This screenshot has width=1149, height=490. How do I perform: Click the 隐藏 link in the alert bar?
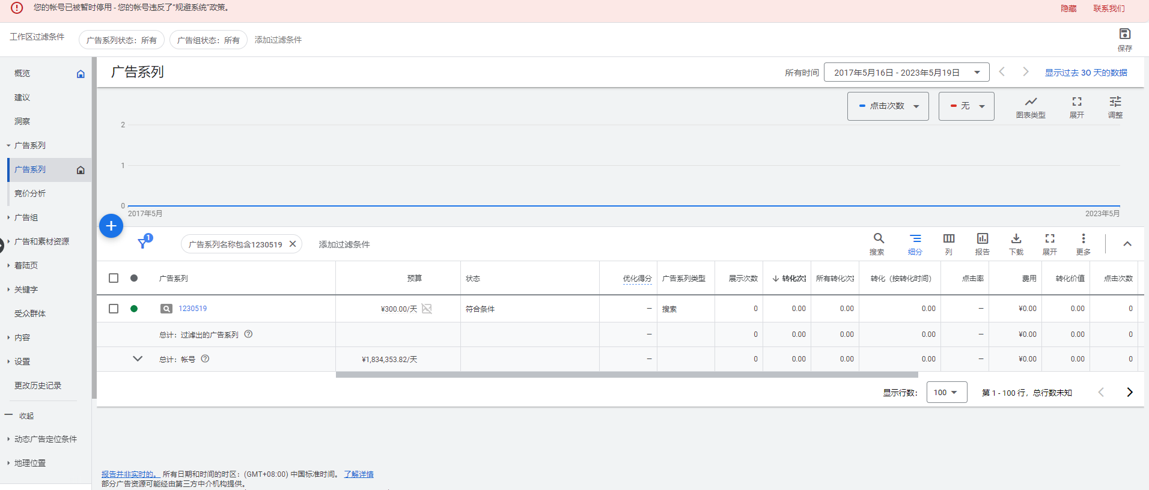pos(1068,8)
